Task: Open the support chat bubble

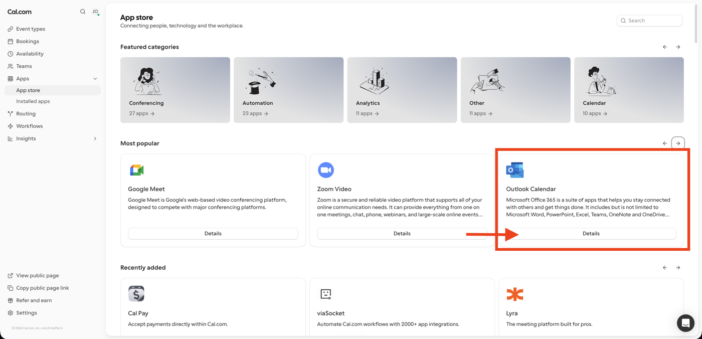Action: (685, 323)
